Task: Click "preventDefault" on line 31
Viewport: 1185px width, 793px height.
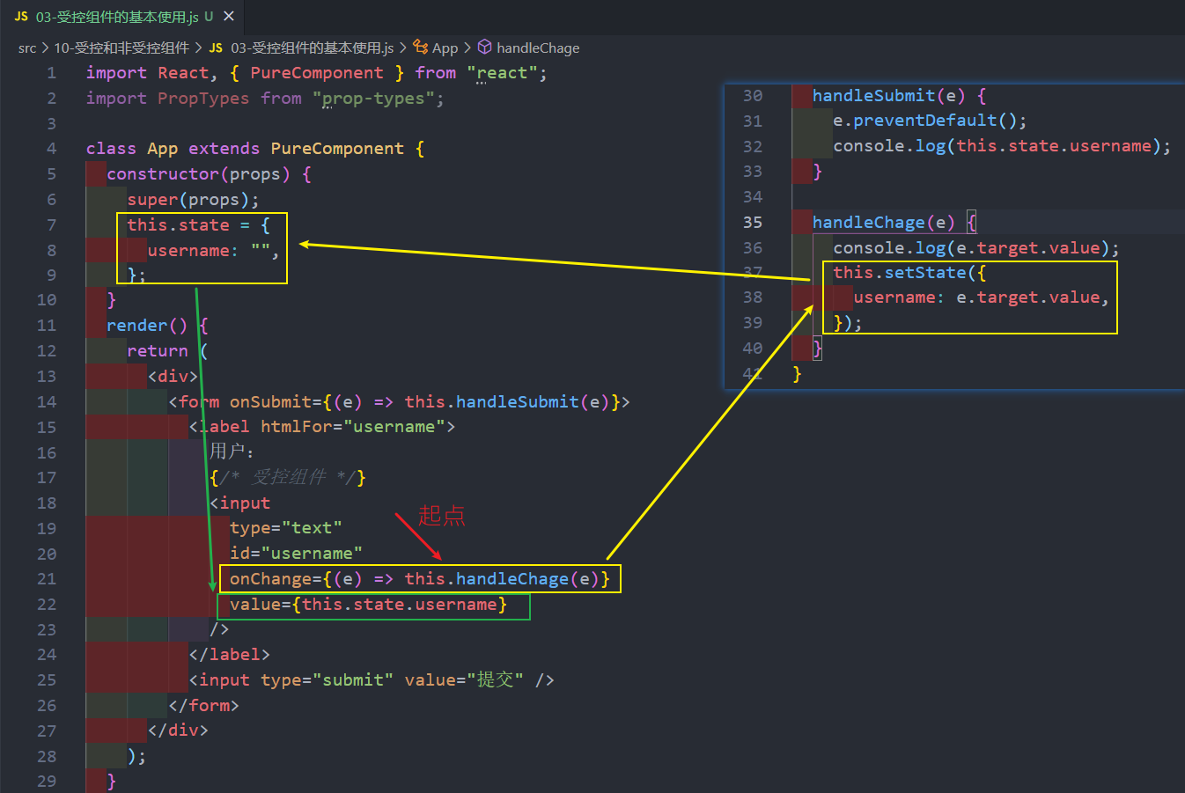Action: coord(925,121)
